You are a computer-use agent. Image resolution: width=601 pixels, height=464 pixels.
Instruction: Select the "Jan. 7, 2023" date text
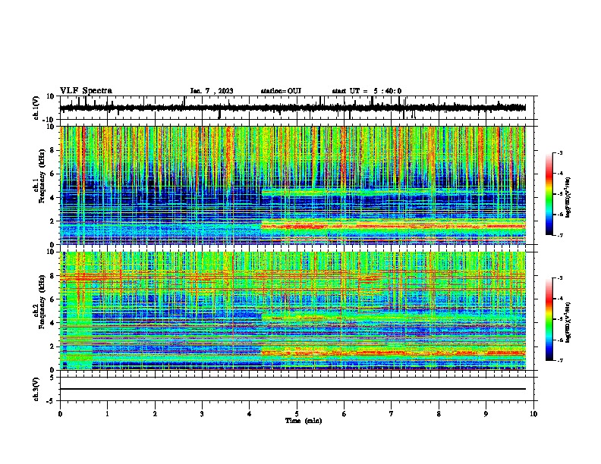pos(212,91)
